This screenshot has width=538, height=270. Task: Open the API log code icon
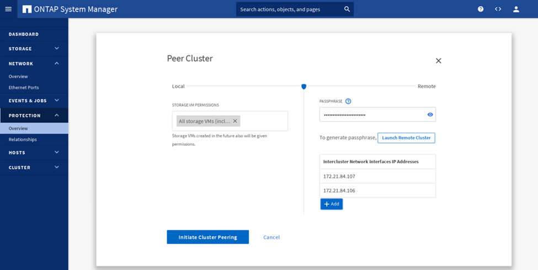click(x=498, y=9)
